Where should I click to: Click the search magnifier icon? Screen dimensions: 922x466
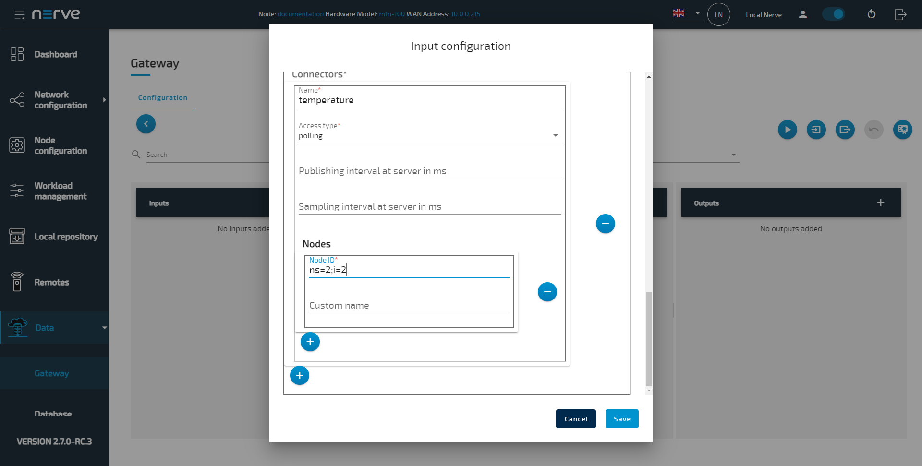[x=136, y=154]
